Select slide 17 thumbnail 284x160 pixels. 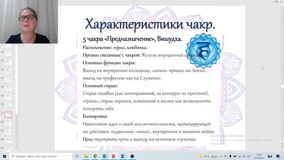(8, 80)
